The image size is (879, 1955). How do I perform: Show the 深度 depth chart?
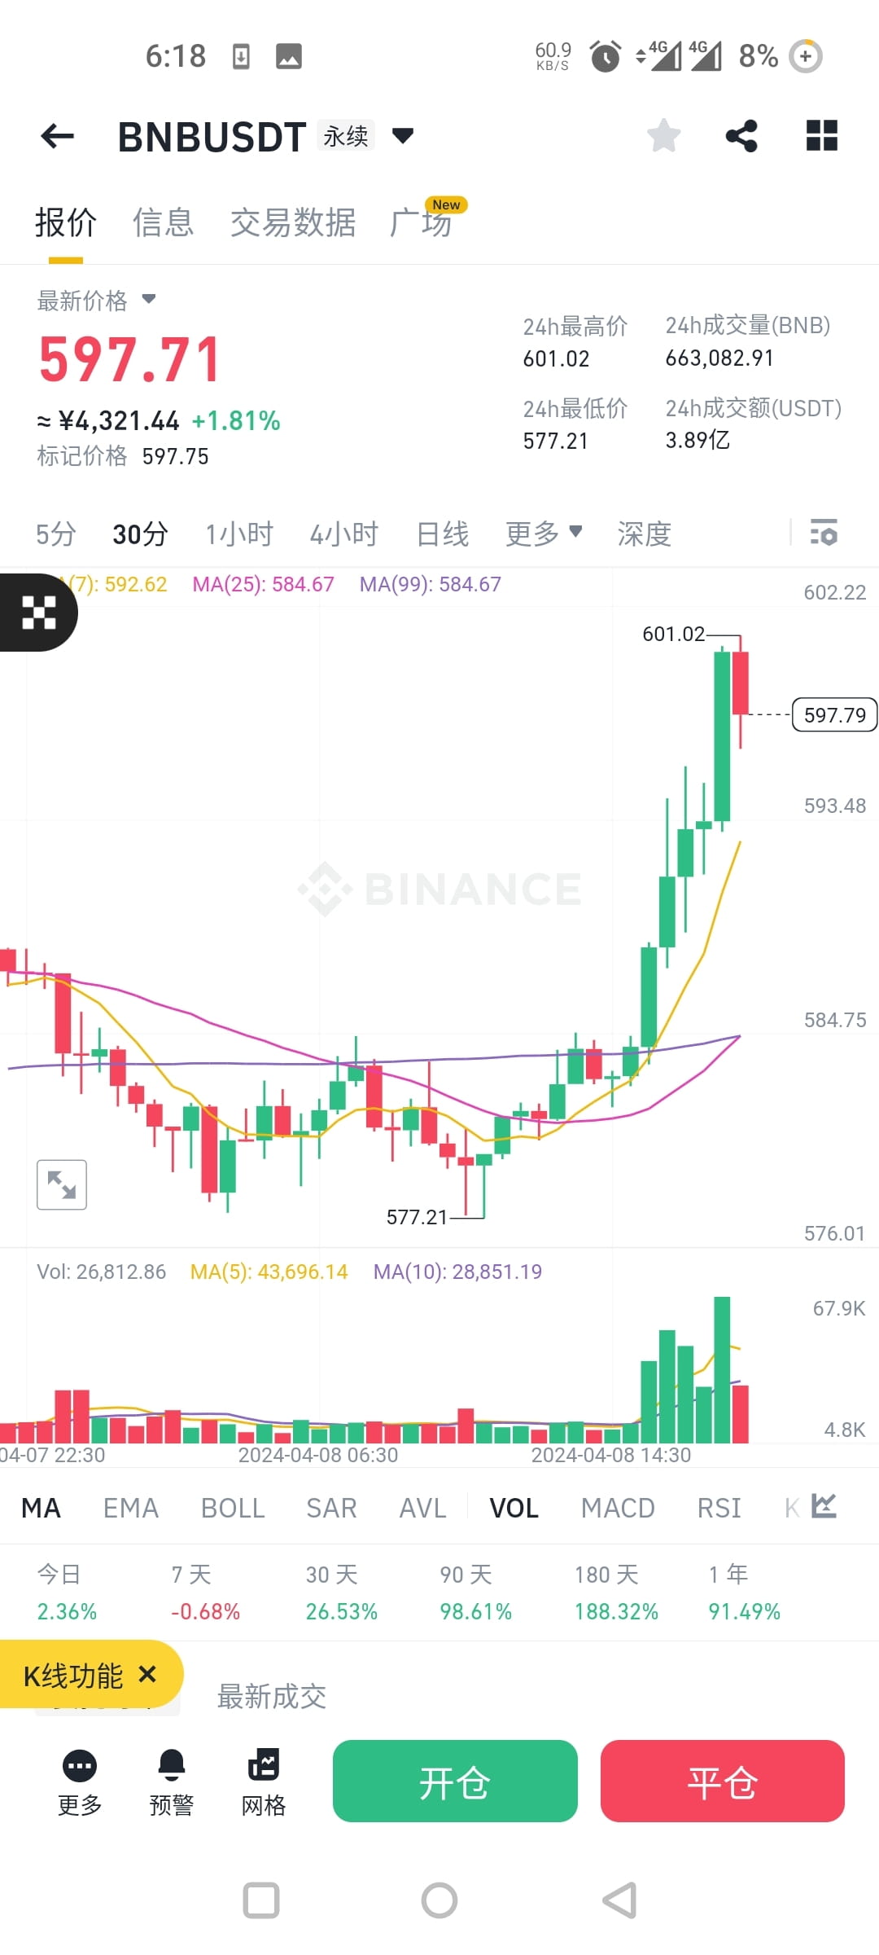click(645, 534)
